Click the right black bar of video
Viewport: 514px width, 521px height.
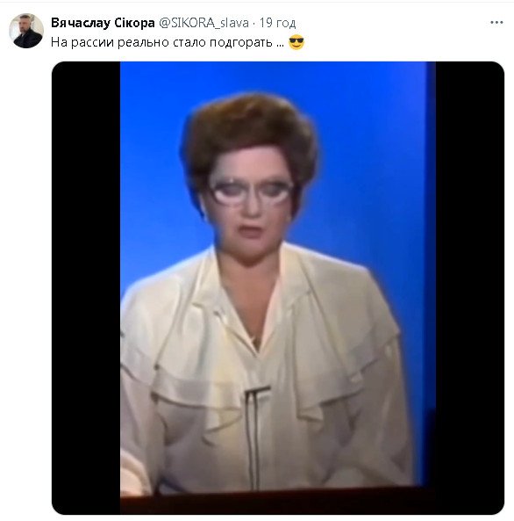pyautogui.click(x=470, y=288)
